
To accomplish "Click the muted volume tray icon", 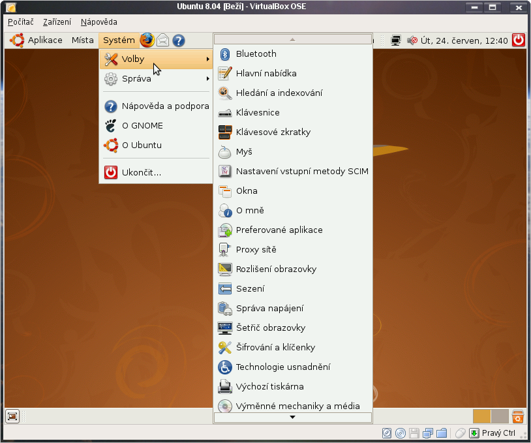I will coord(412,40).
